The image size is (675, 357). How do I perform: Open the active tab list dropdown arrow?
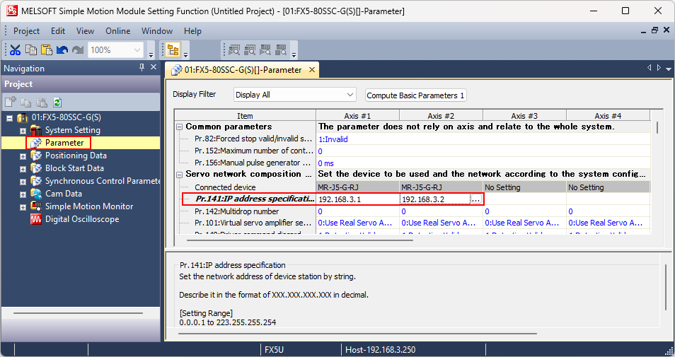point(669,69)
